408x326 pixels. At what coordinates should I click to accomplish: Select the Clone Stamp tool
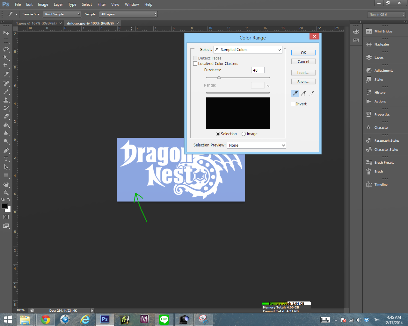pos(6,100)
